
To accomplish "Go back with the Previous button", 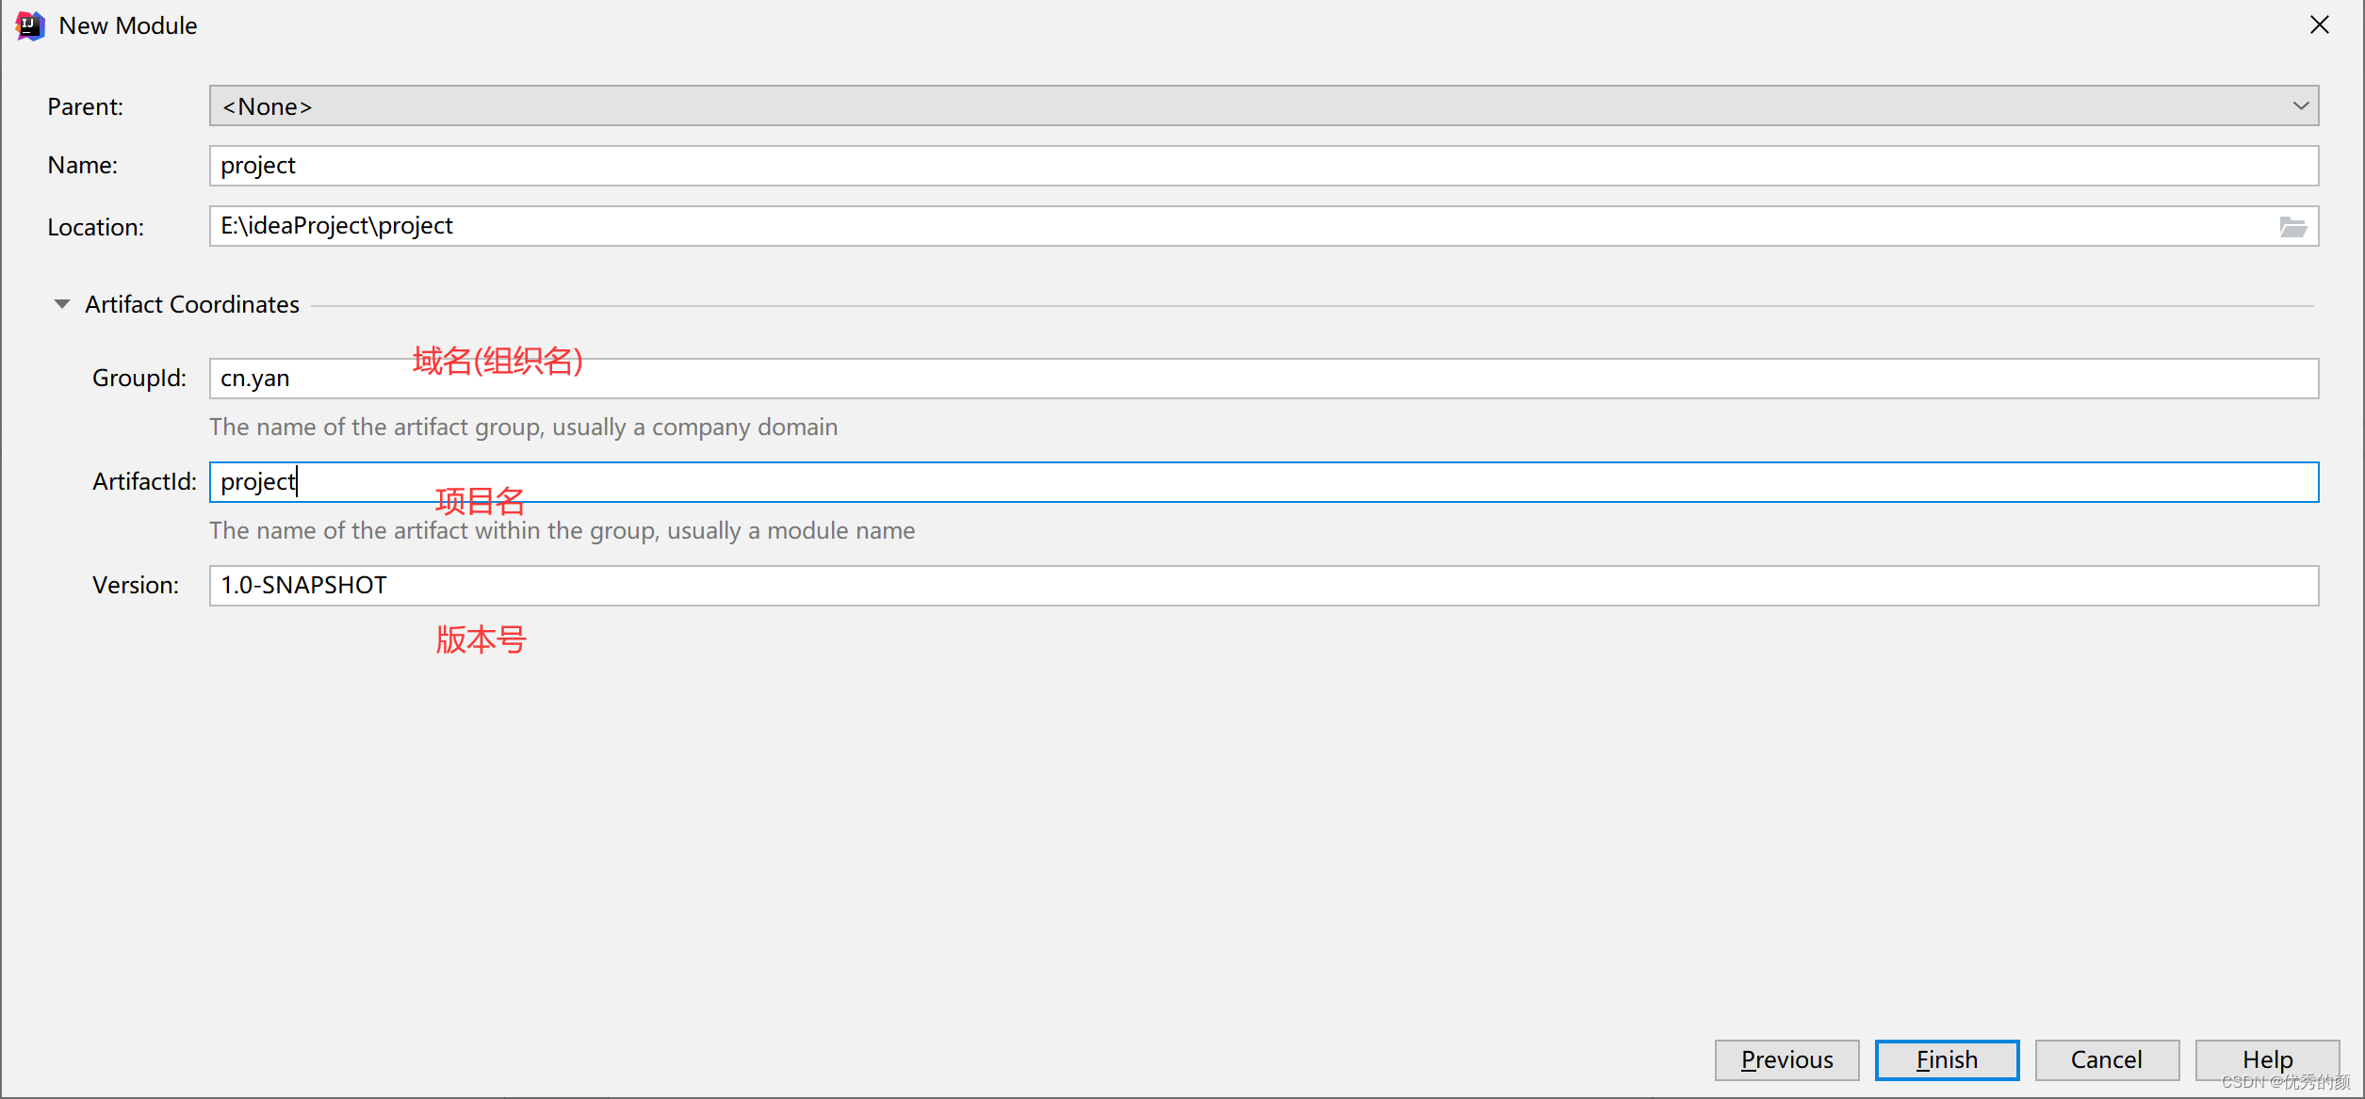I will (x=1786, y=1059).
